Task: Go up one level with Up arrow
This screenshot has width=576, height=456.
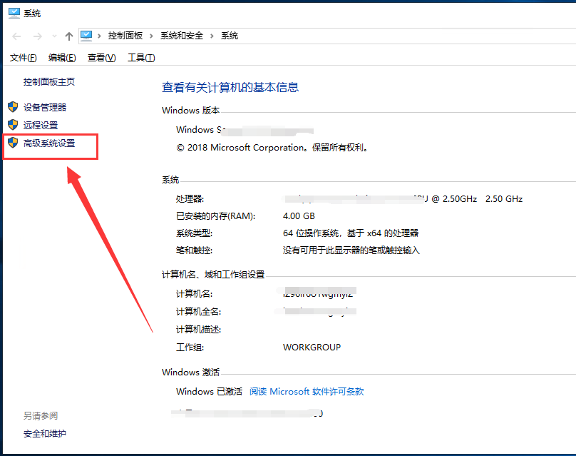Action: (69, 36)
